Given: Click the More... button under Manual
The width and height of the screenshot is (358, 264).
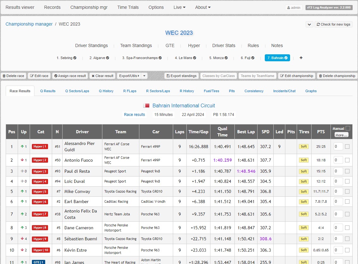Looking at the screenshot, I should pyautogui.click(x=341, y=135).
